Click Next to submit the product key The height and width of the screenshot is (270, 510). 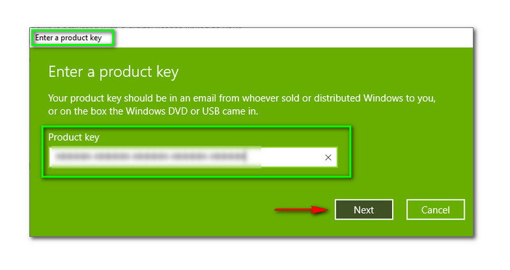[363, 210]
